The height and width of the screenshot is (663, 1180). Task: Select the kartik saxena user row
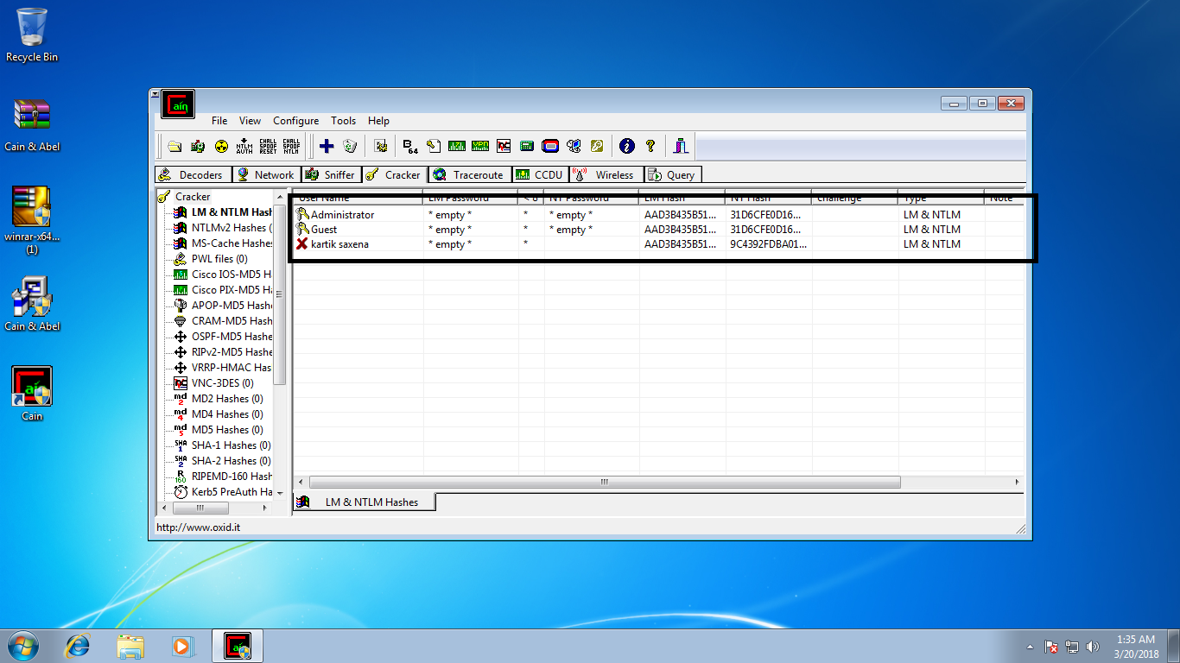pyautogui.click(x=339, y=244)
